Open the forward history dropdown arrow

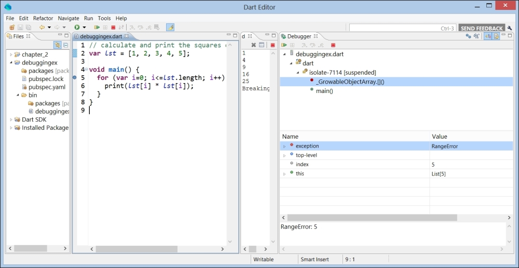tap(64, 28)
